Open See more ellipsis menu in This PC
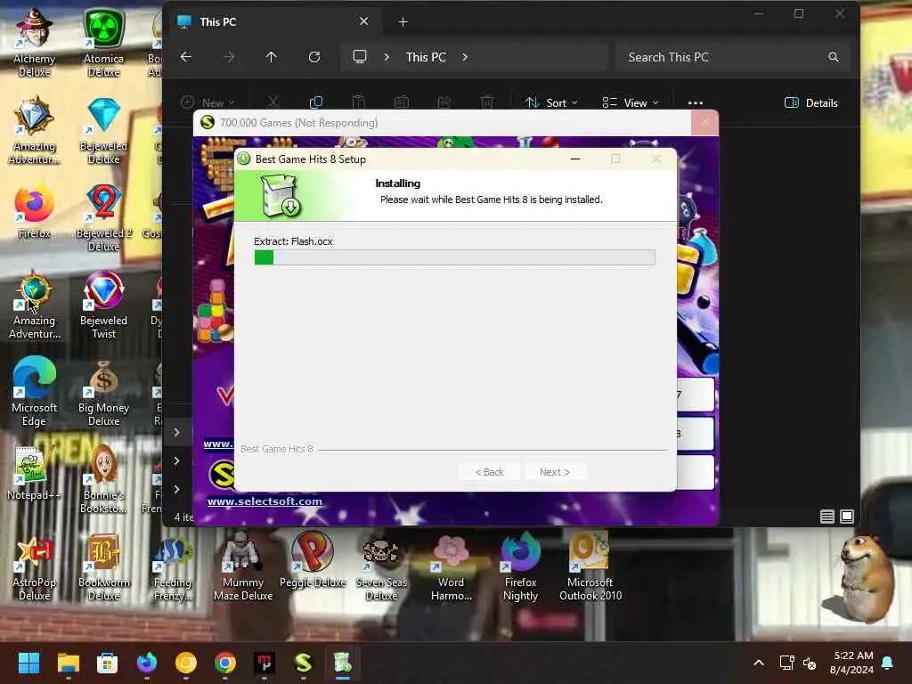 point(695,103)
